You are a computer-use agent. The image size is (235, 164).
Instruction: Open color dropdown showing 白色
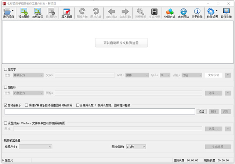(192, 75)
